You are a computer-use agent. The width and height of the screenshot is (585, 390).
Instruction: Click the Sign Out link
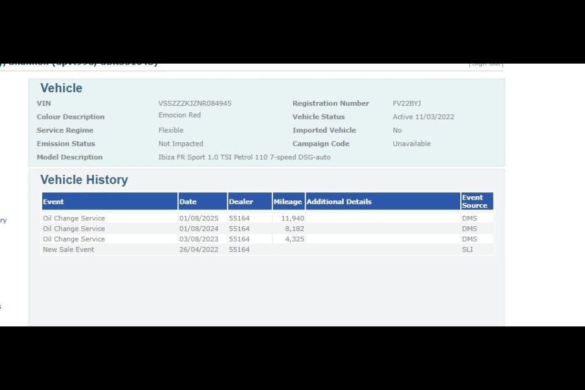[x=486, y=64]
